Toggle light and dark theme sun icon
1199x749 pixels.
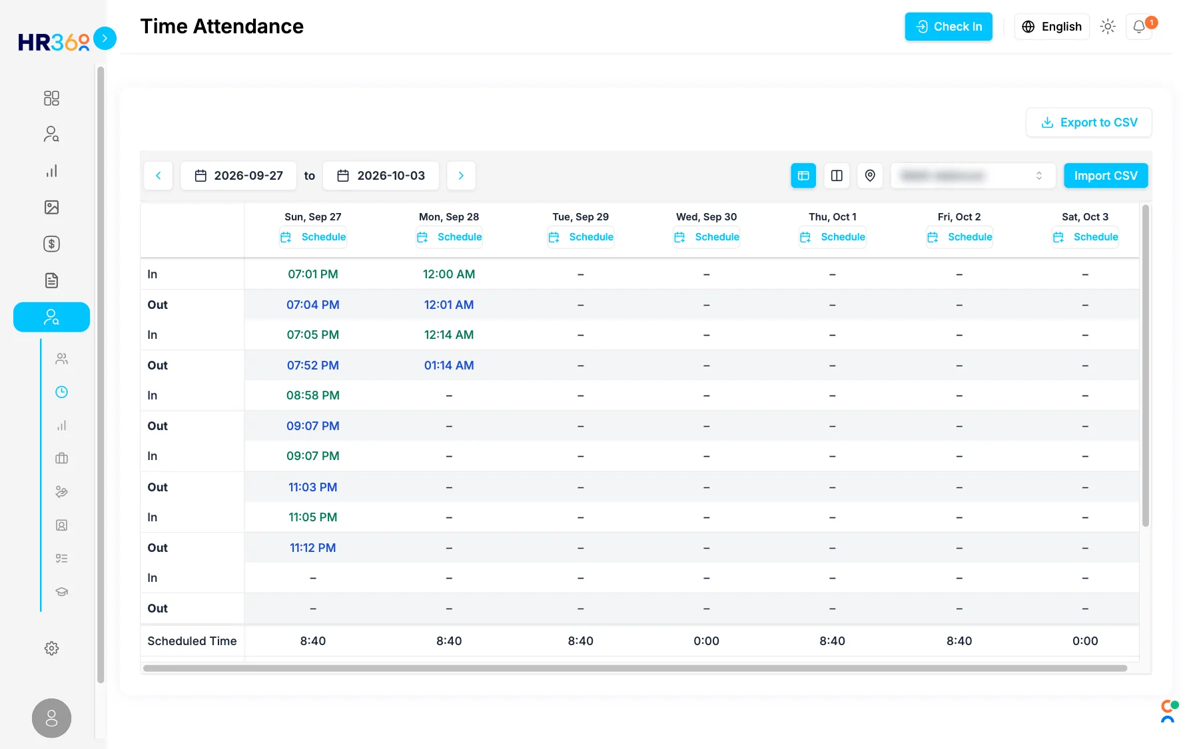tap(1108, 27)
